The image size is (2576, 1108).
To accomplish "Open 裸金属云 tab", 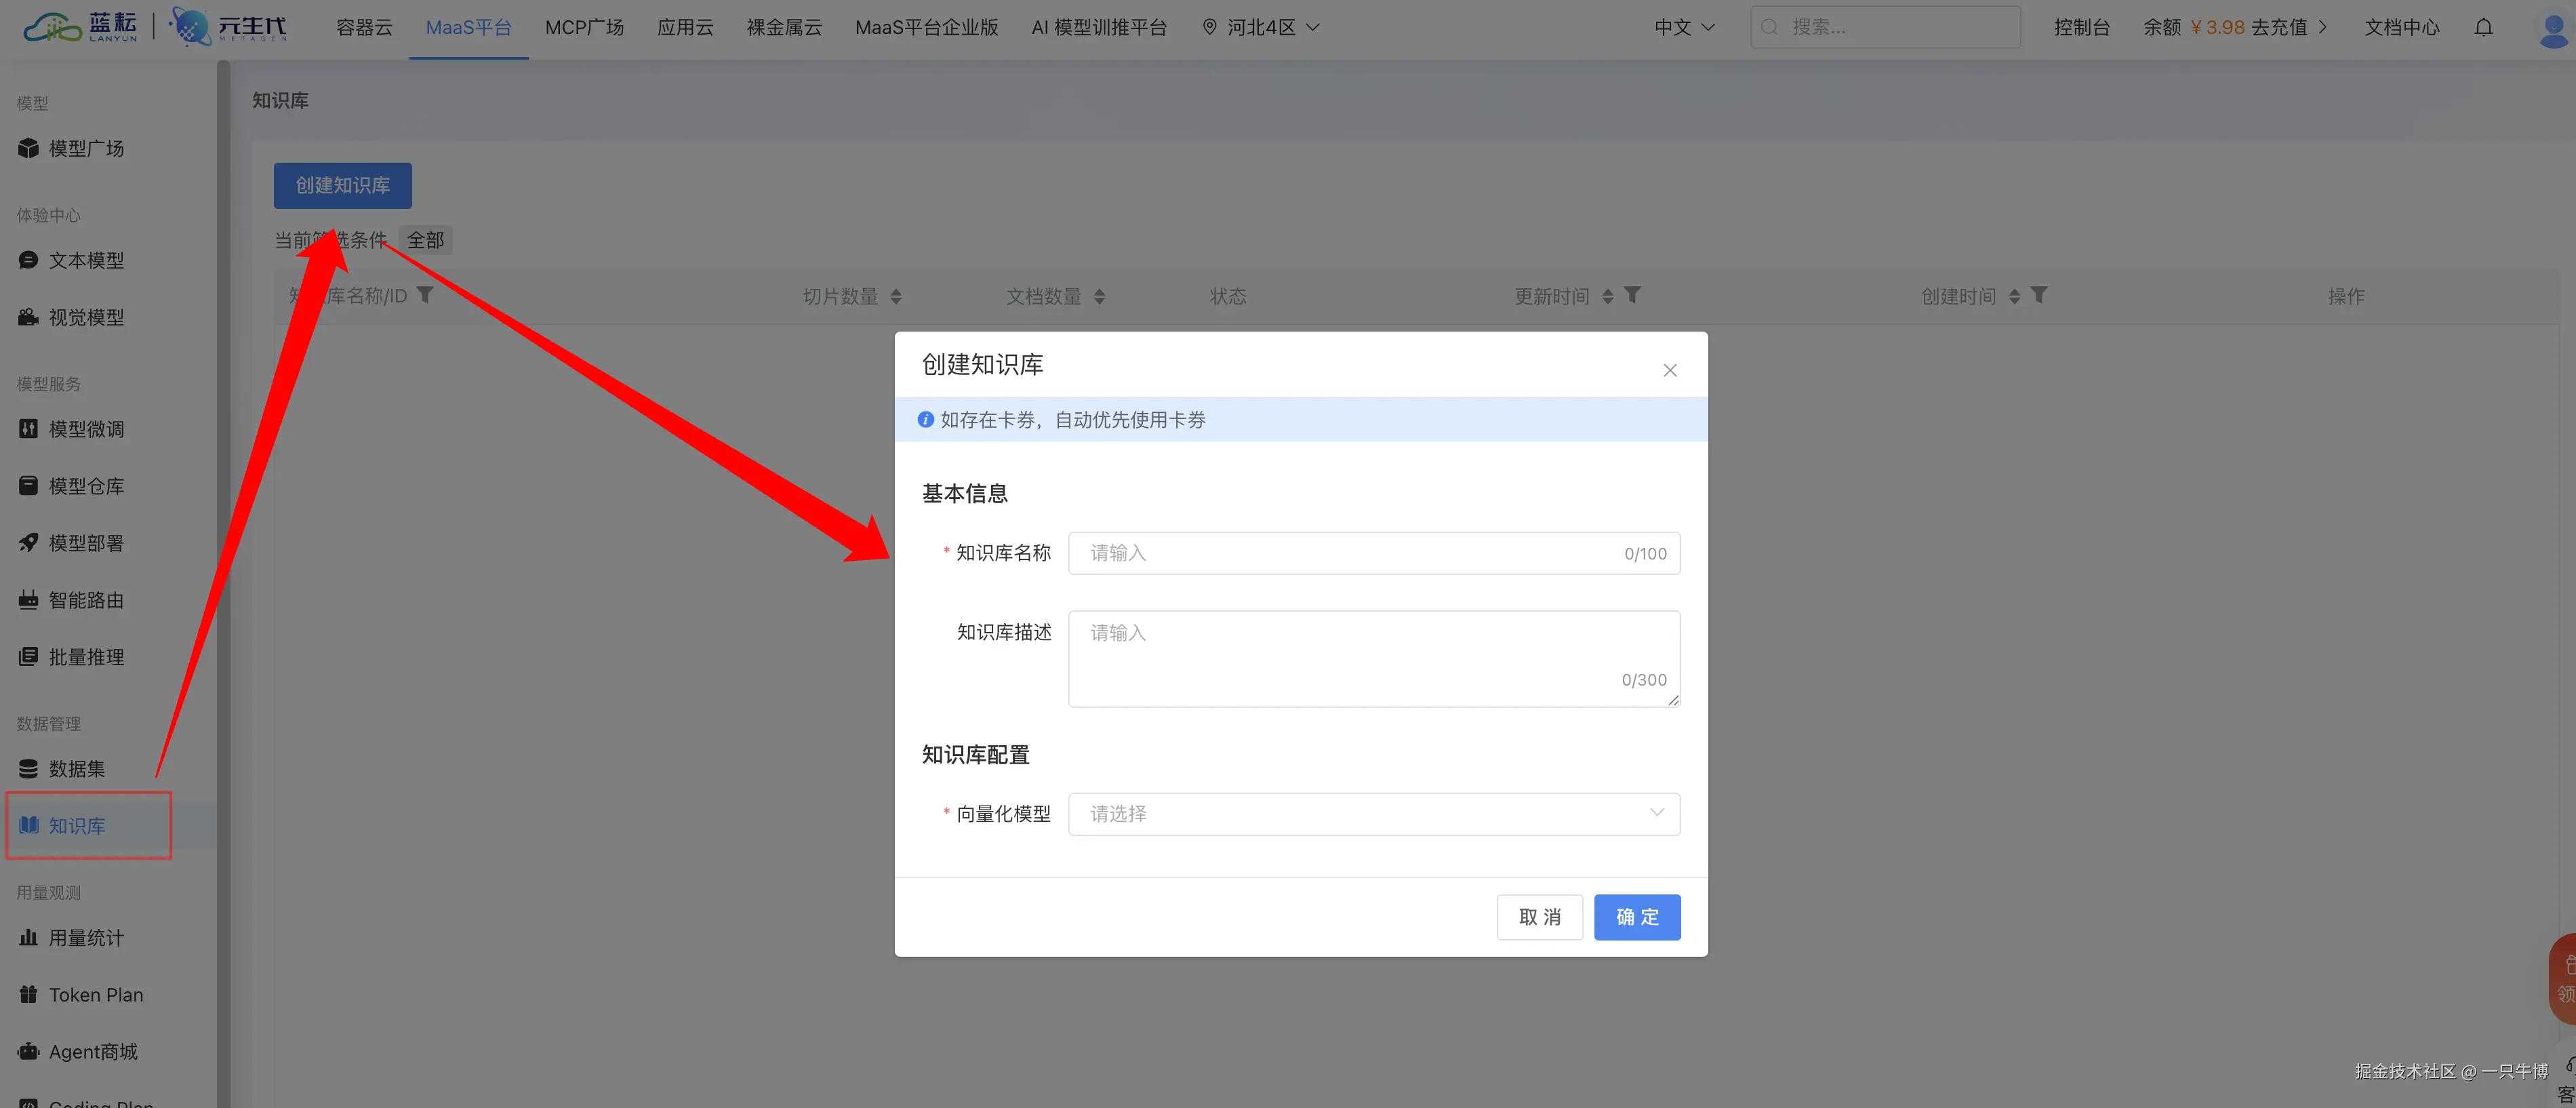I will pos(784,28).
